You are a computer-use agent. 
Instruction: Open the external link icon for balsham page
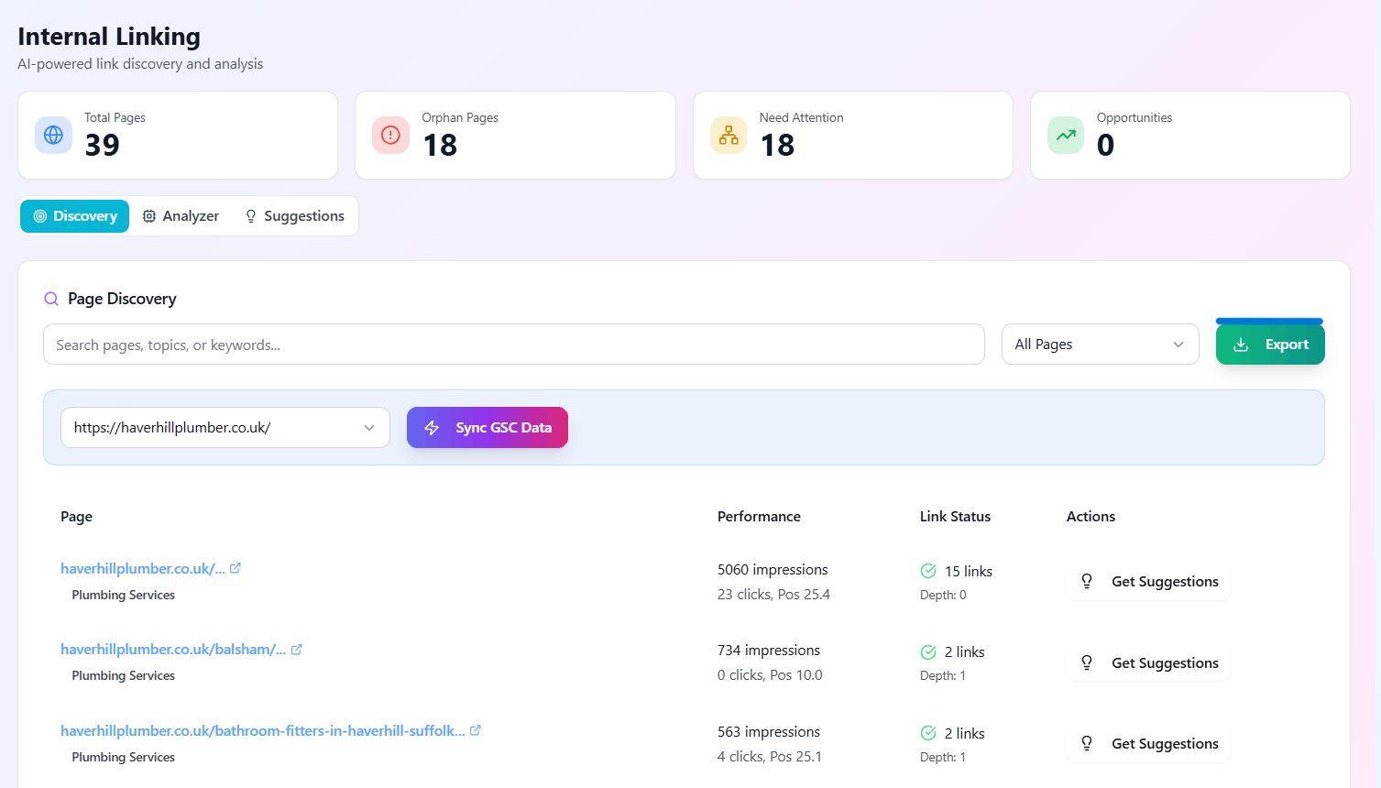297,649
